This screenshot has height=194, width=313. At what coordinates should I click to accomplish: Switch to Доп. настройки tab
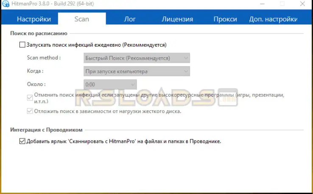(x=273, y=19)
